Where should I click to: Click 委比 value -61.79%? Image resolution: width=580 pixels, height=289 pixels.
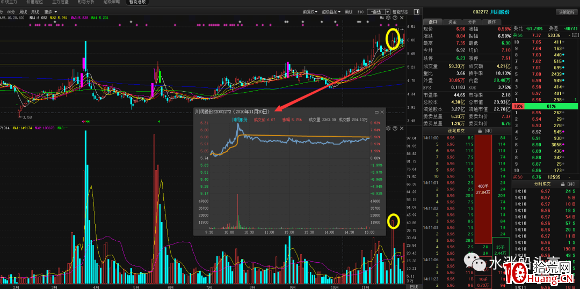click(534, 28)
